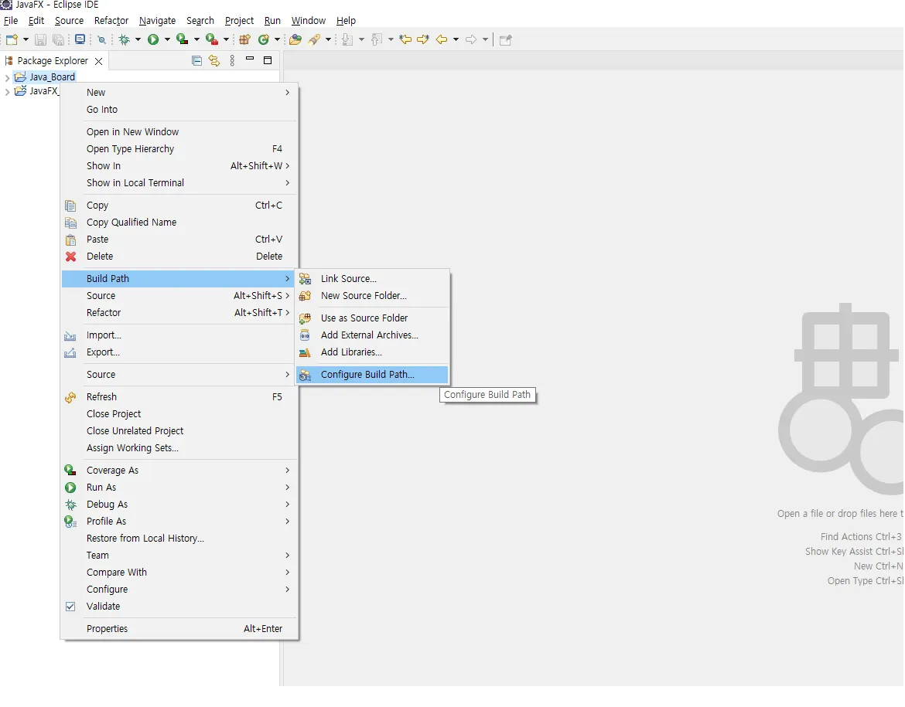Image resolution: width=905 pixels, height=707 pixels.
Task: Click the Run External Tools icon
Action: click(x=212, y=39)
